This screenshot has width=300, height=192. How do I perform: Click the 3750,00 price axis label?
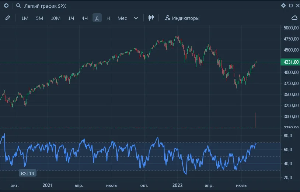point(291,83)
